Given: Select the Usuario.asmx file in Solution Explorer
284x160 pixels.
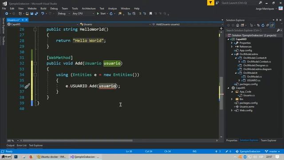Looking at the screenshot, I should 247,107.
